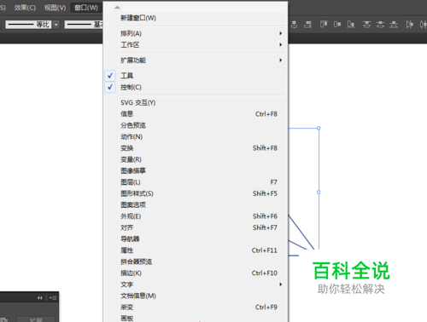This screenshot has height=322, width=427.
Task: Open the 画板 panel
Action: tap(196, 318)
